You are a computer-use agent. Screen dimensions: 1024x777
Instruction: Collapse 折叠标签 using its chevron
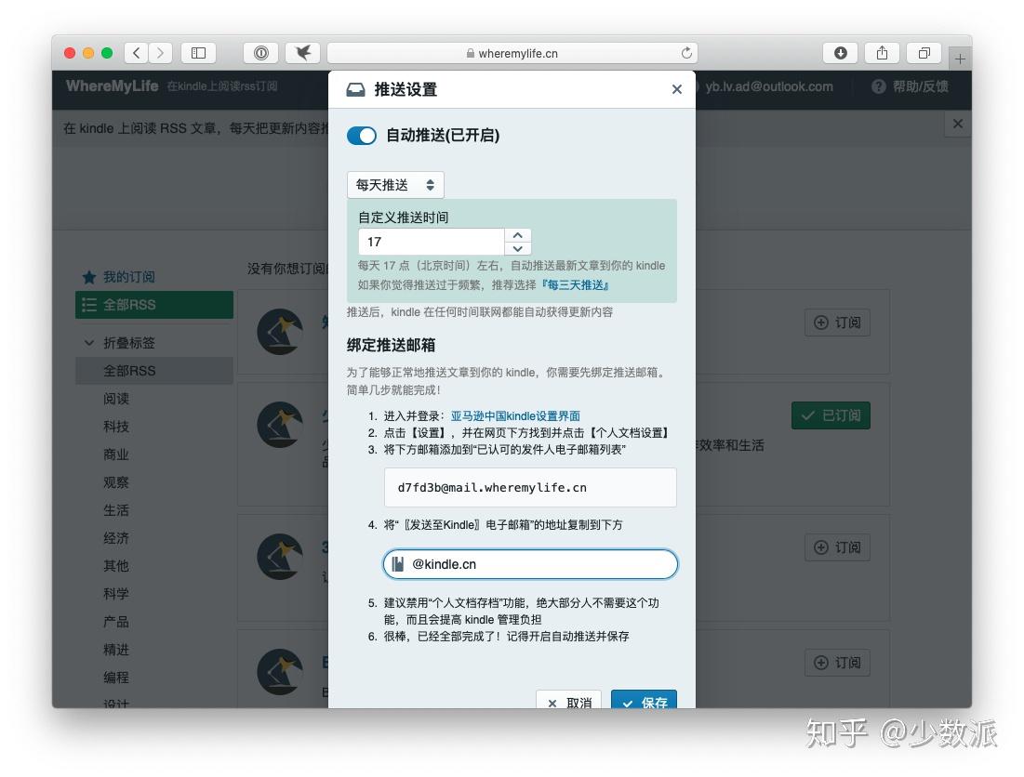89,342
